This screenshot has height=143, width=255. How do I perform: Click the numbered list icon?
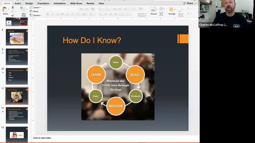point(108,9)
